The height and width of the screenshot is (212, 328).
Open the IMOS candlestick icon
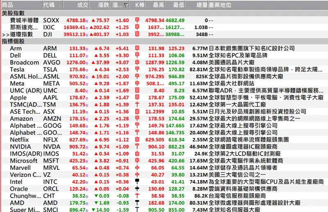pyautogui.click(x=137, y=153)
